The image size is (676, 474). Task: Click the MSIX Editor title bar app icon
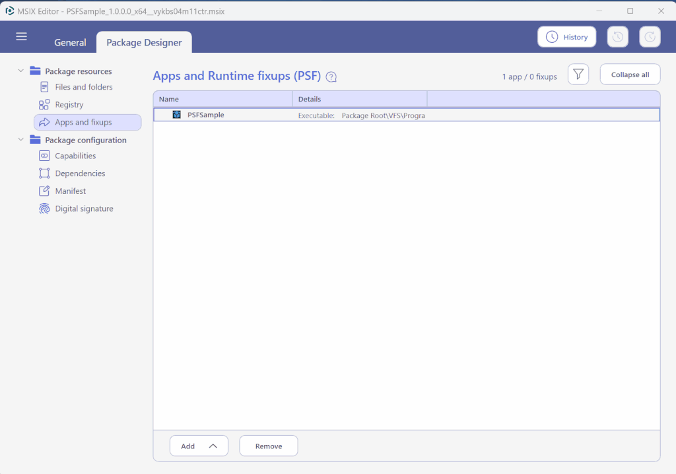(9, 11)
